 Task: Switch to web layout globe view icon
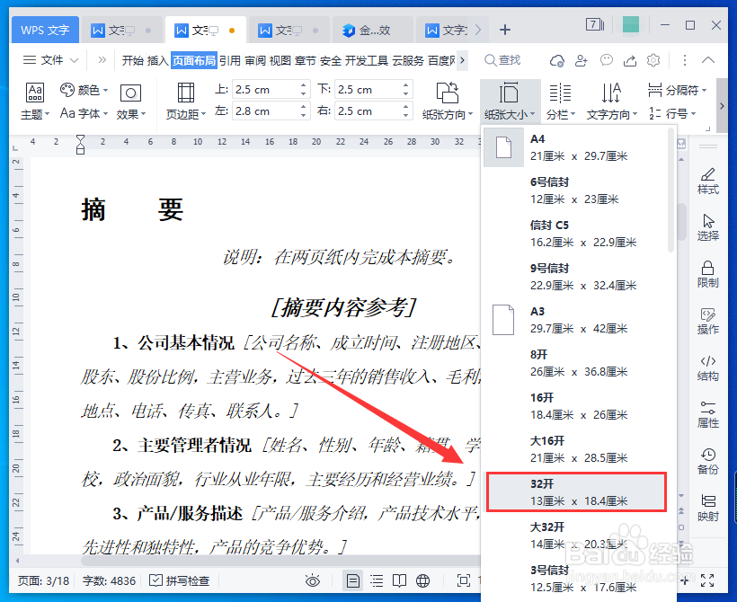coord(423,580)
